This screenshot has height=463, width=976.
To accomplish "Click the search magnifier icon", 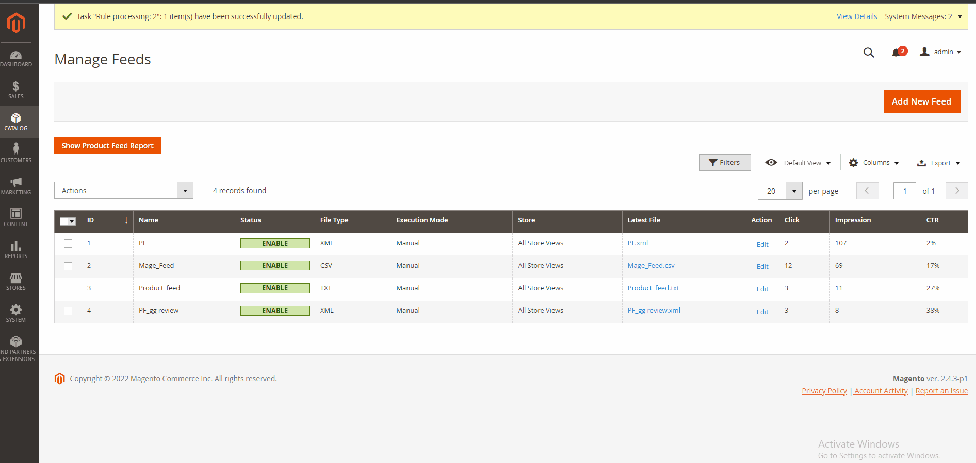I will point(869,53).
